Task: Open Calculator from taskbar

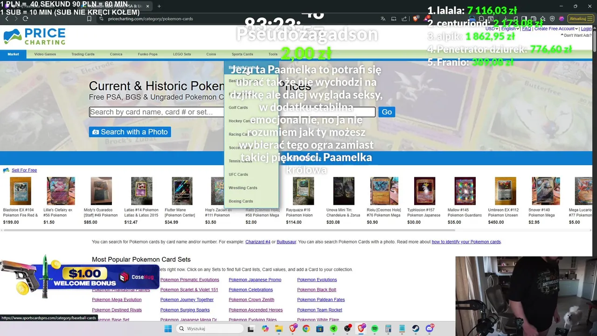Action: tap(388, 329)
